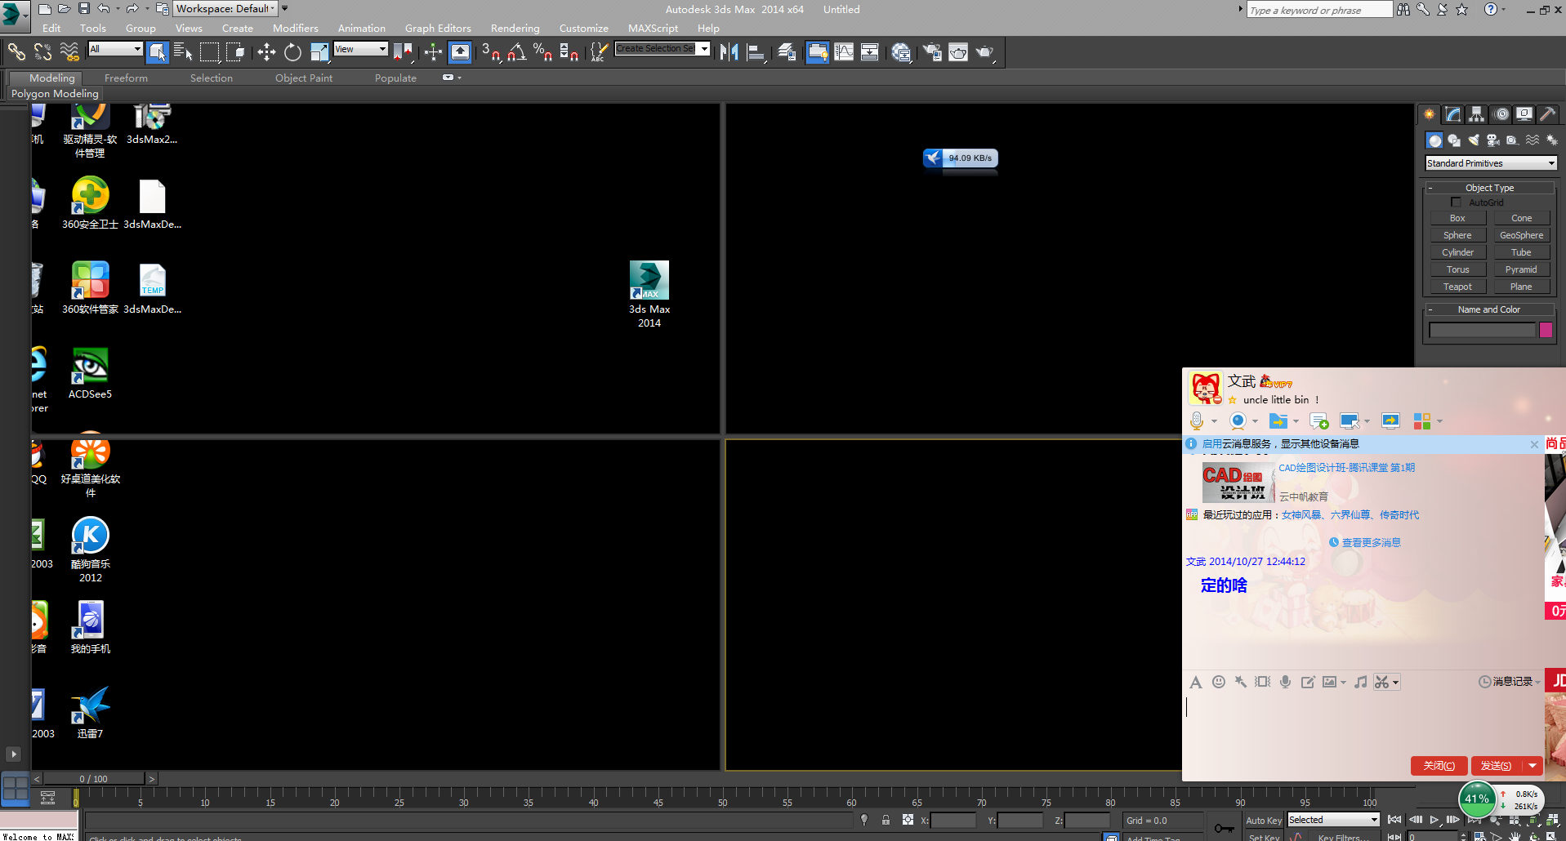Activate the Select Object tool

[158, 52]
